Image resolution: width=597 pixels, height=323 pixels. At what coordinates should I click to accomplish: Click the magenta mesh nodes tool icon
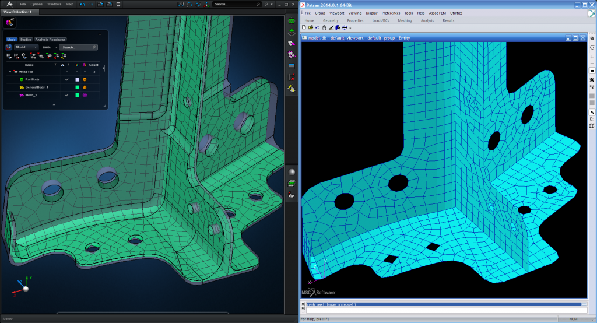[x=292, y=55]
